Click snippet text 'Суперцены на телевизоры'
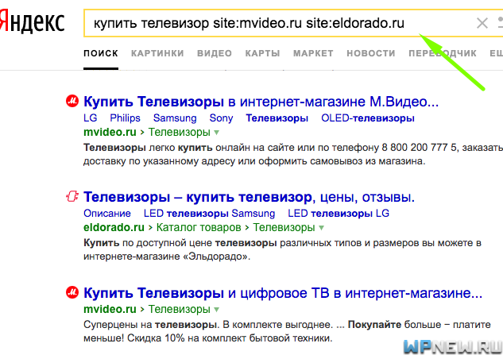Viewport: 503px width, 355px height. click(151, 325)
